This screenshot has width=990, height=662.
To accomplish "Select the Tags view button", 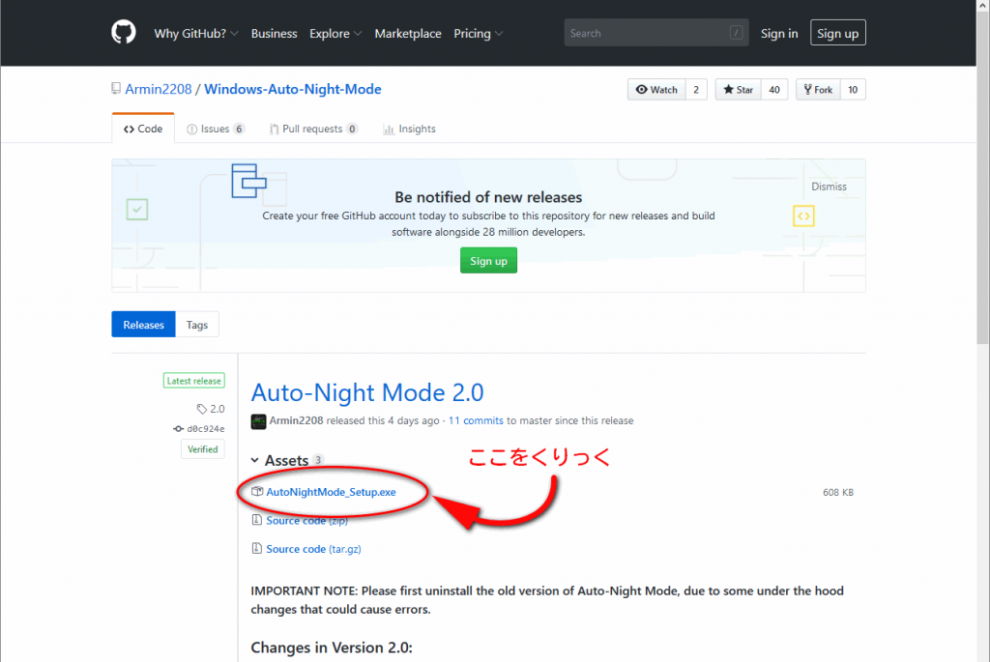I will pyautogui.click(x=197, y=325).
